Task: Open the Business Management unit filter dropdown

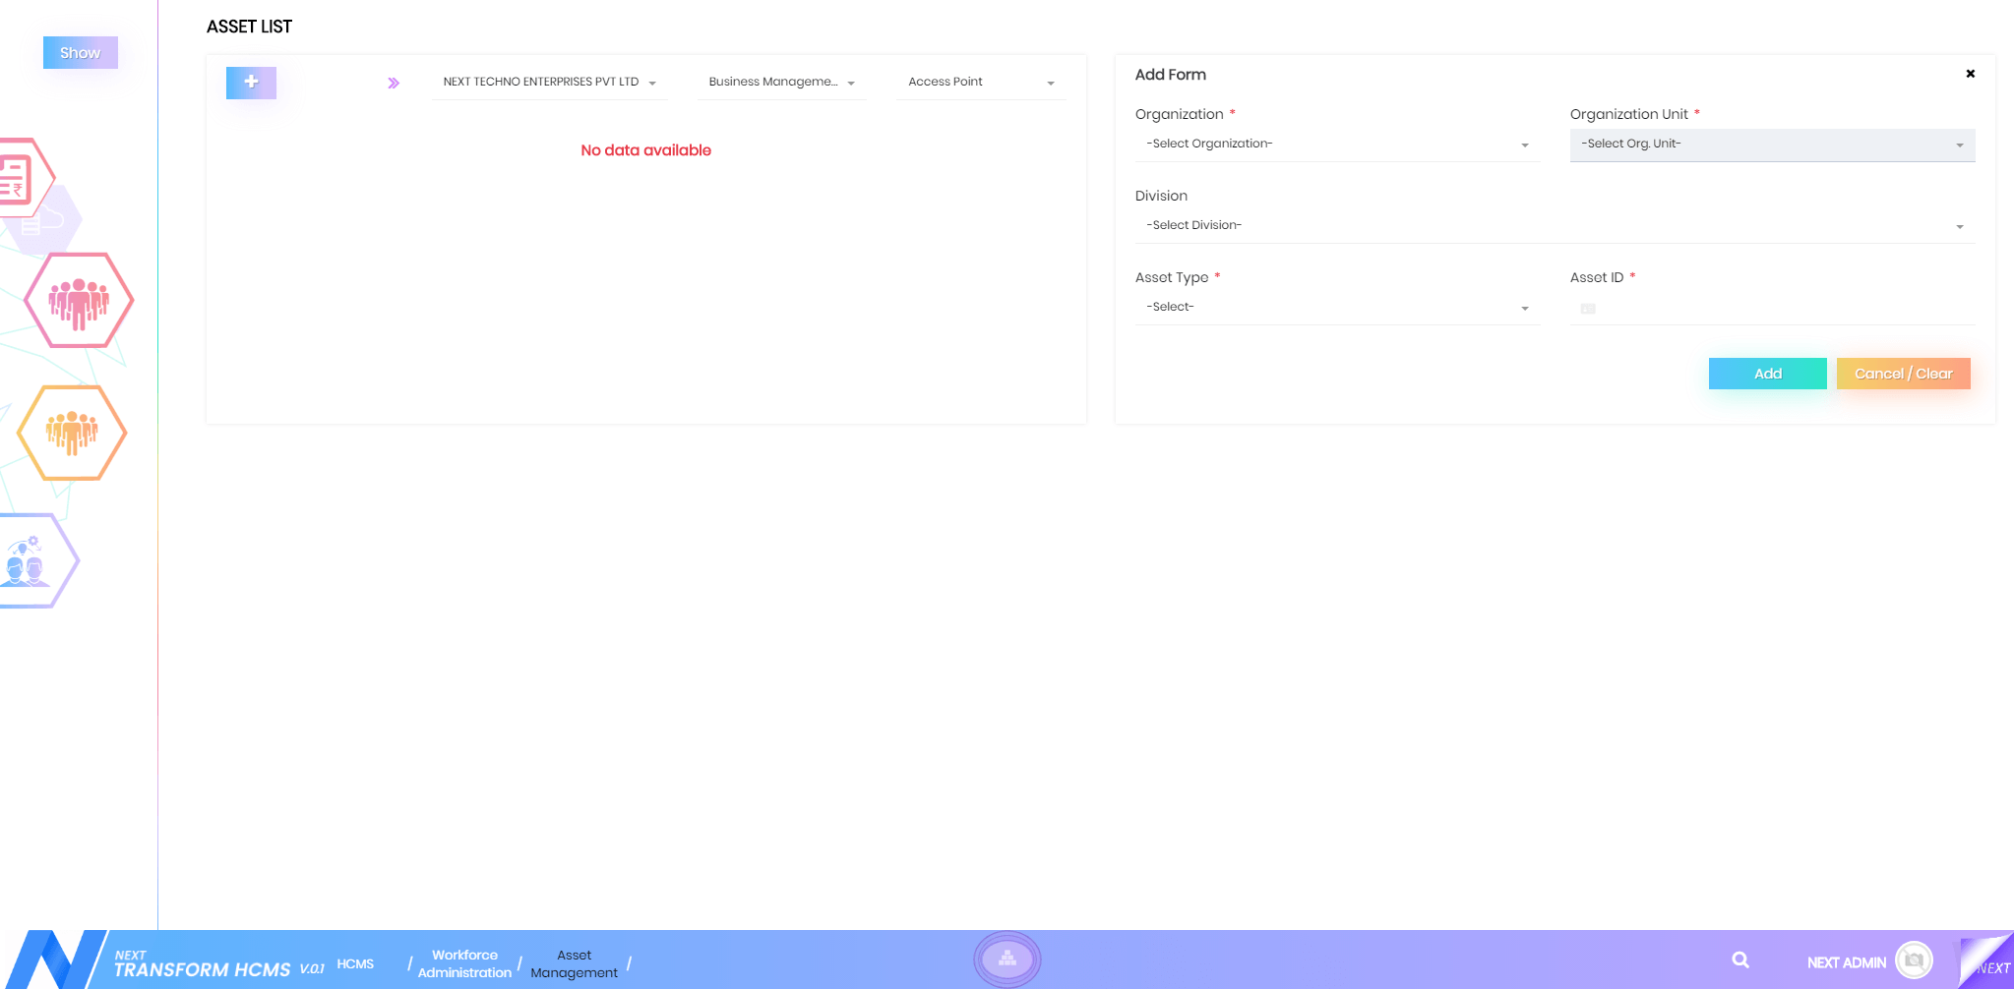Action: [781, 83]
